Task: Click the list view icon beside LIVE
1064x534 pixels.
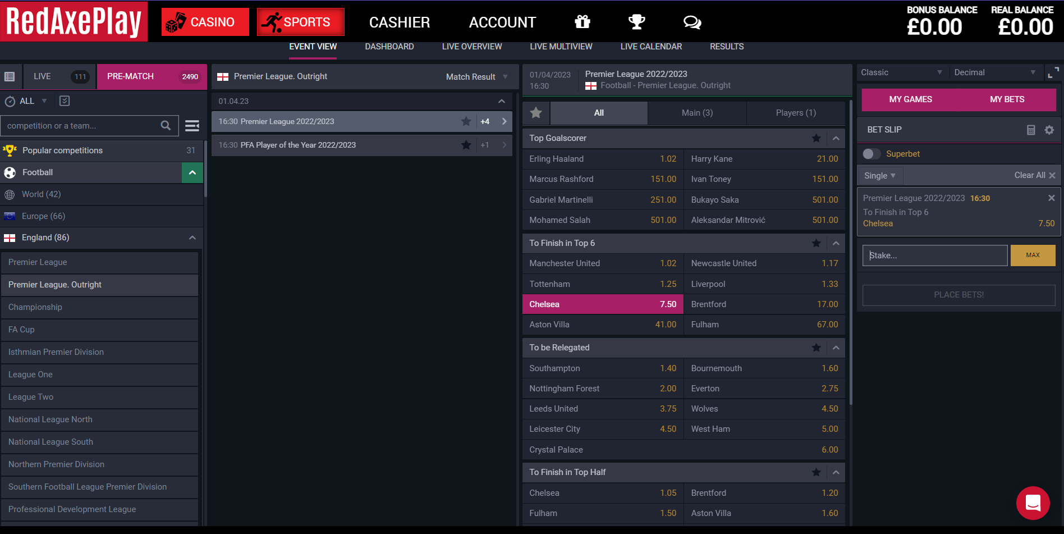Action: [x=10, y=76]
